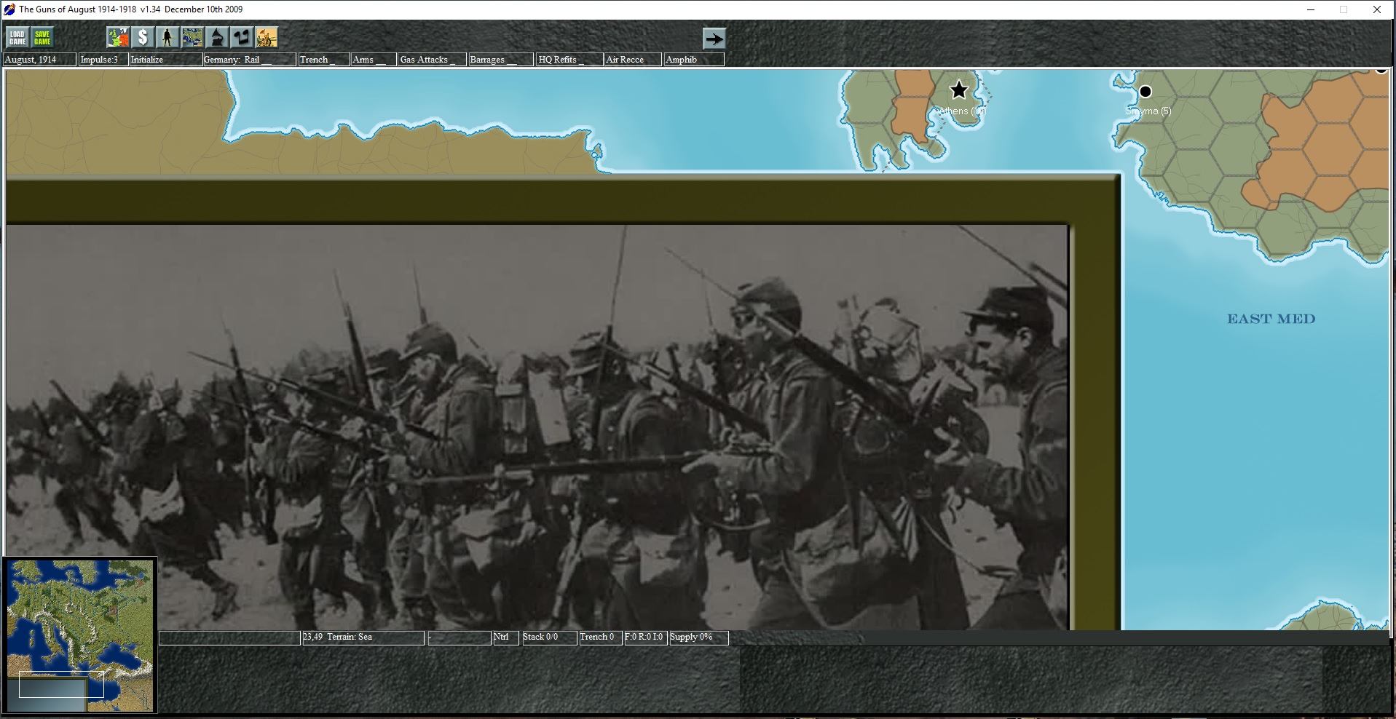
Task: Click the "Air Recce" status field
Action: tap(633, 60)
